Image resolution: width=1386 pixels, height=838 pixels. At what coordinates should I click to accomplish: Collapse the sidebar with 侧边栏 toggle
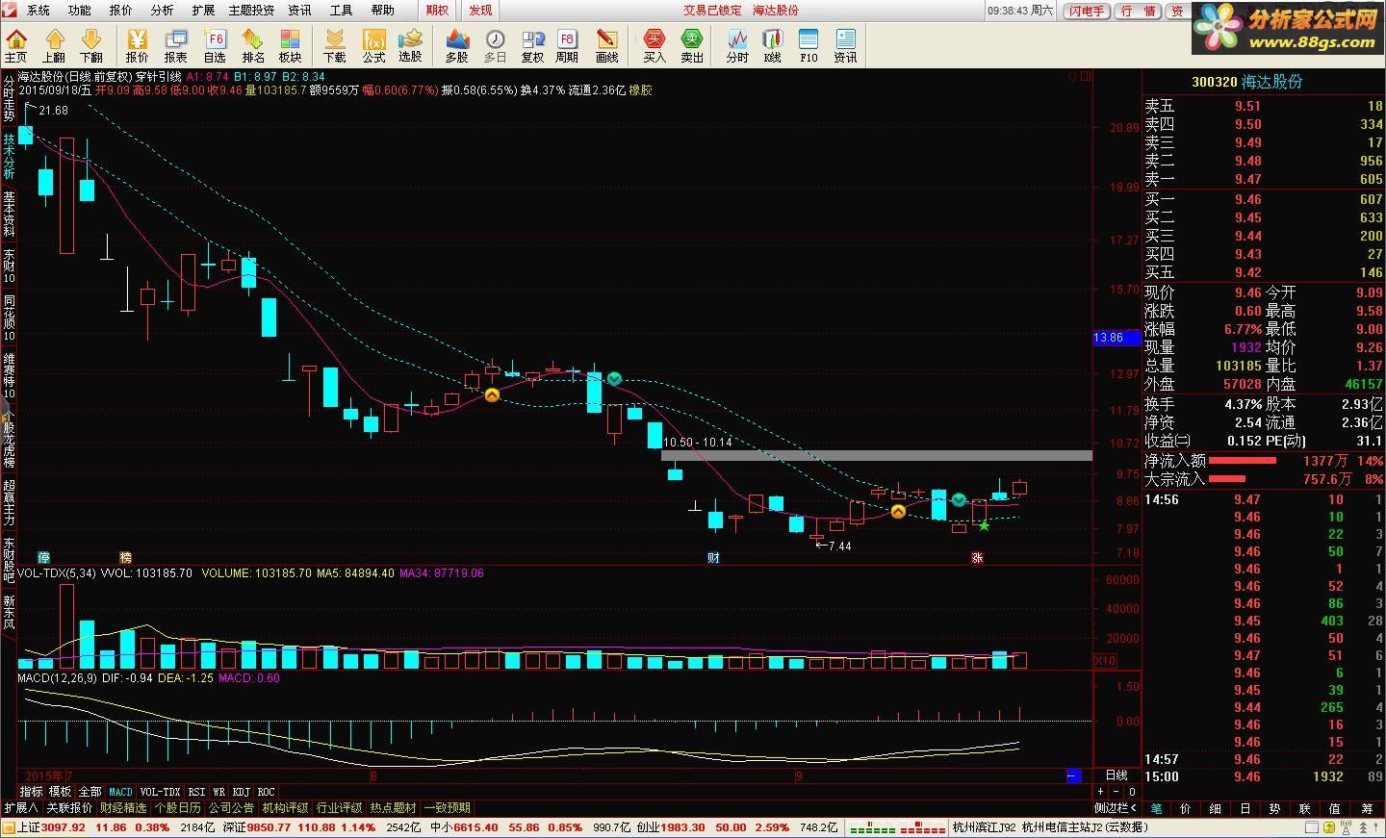coord(1116,808)
